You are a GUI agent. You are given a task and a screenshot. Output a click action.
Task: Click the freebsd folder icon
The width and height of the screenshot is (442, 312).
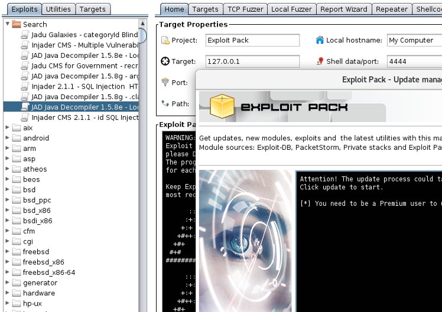17,251
